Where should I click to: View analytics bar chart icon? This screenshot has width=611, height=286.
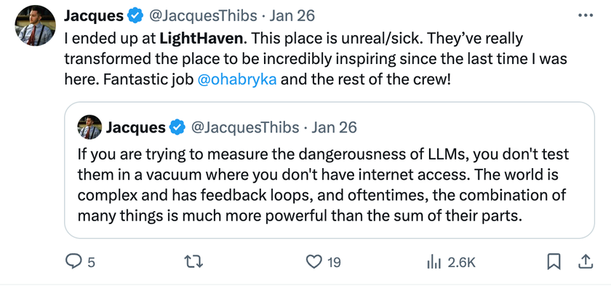[434, 262]
